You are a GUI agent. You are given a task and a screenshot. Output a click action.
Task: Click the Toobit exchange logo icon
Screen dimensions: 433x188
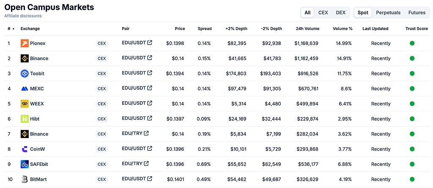25,74
